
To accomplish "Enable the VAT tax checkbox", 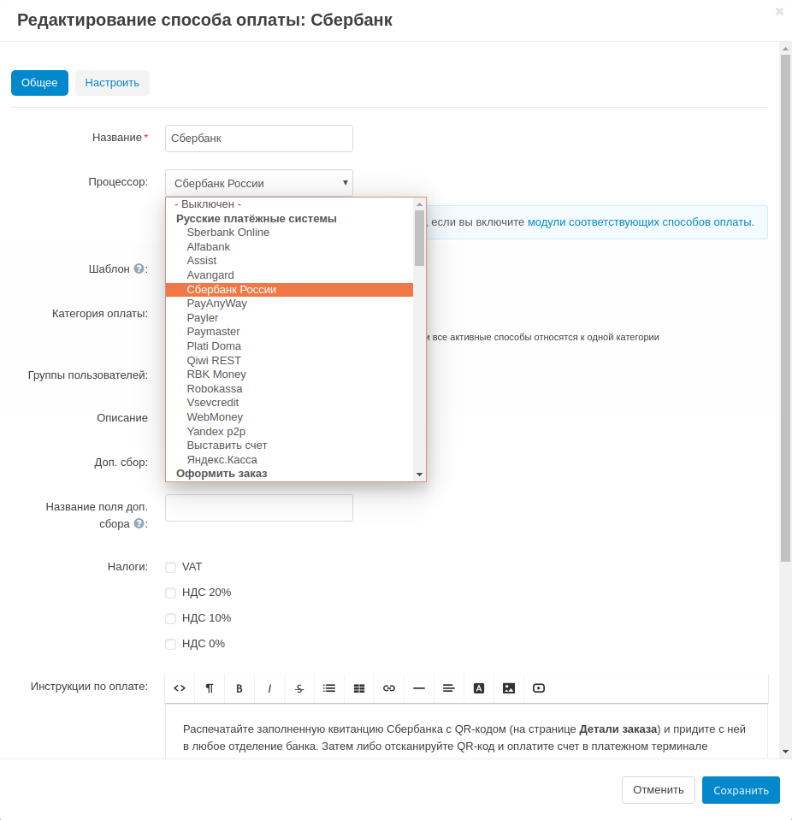I will 171,567.
